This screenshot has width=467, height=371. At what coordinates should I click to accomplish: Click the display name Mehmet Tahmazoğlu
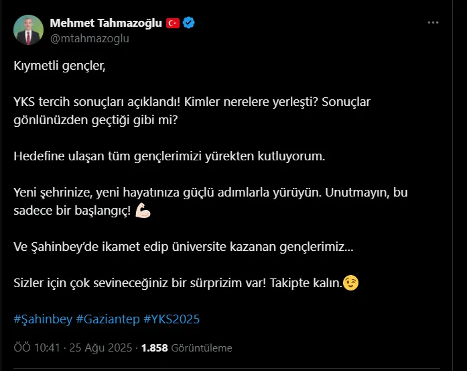[106, 23]
